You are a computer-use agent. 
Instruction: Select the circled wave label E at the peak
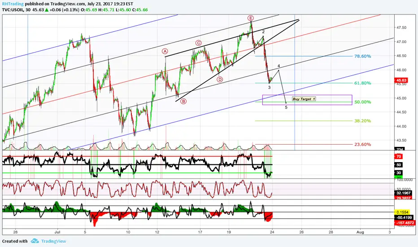(x=250, y=18)
